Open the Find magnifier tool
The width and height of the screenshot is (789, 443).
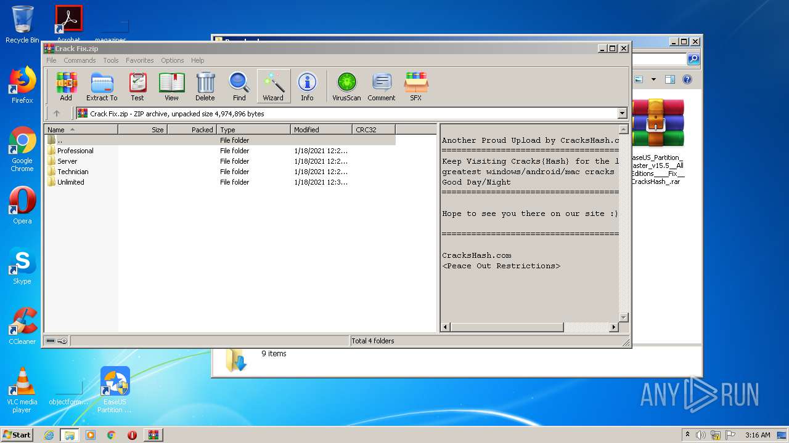coord(239,86)
